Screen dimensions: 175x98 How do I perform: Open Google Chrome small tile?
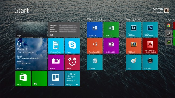tap(169, 26)
